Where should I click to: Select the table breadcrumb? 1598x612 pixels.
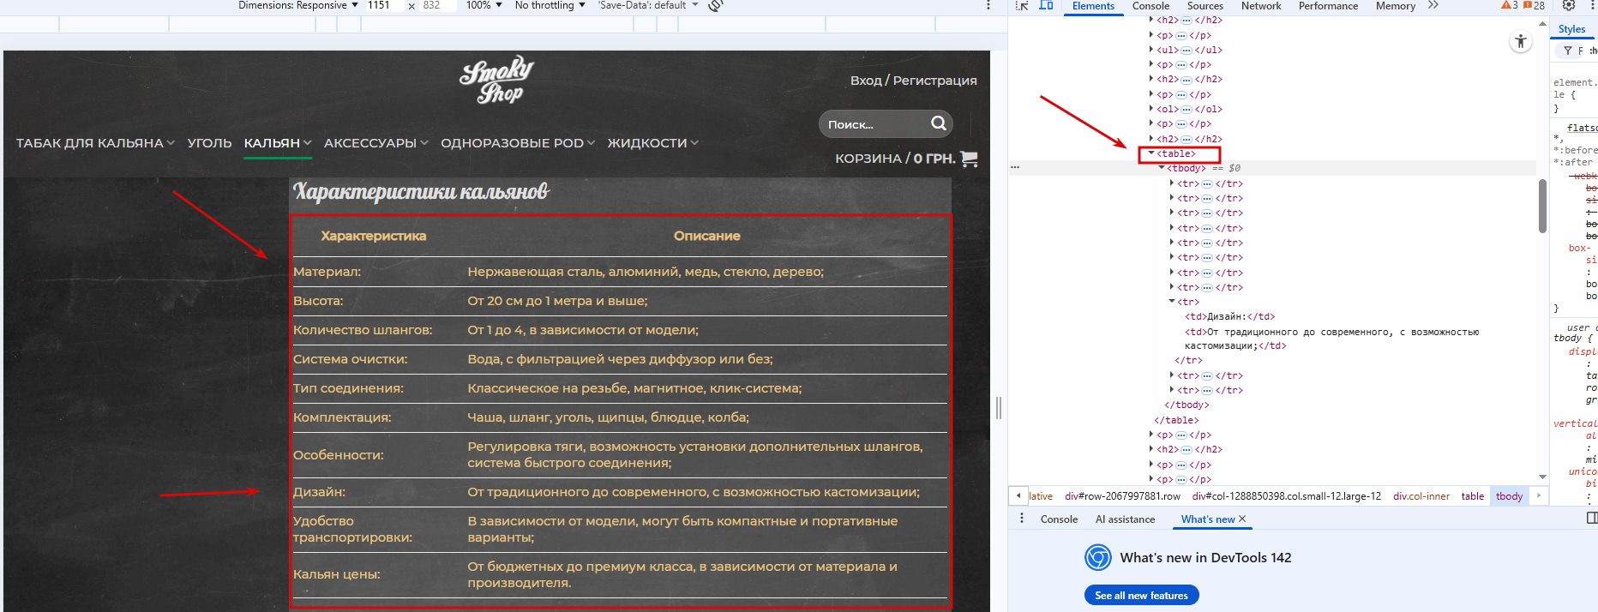[x=1472, y=496]
